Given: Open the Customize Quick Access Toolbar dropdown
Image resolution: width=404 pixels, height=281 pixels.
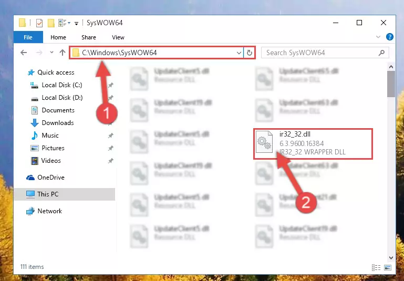Looking at the screenshot, I should tap(76, 24).
